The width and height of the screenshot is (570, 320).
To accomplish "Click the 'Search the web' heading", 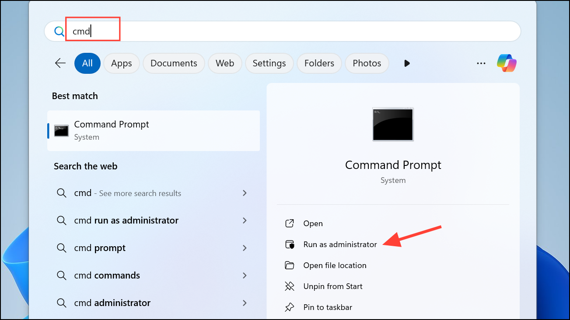I will click(86, 166).
